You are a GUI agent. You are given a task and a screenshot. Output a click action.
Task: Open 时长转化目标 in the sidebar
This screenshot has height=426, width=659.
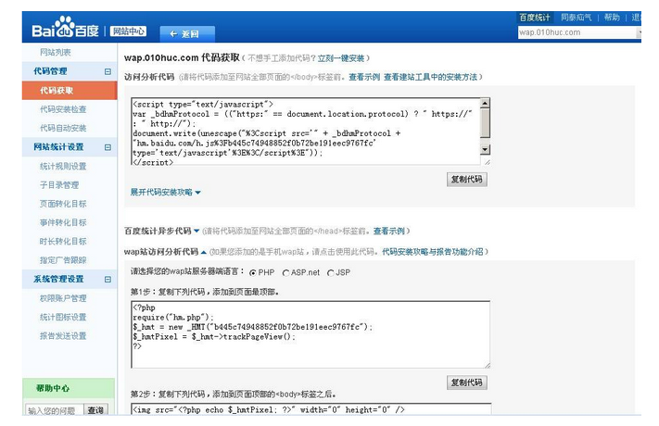[63, 241]
